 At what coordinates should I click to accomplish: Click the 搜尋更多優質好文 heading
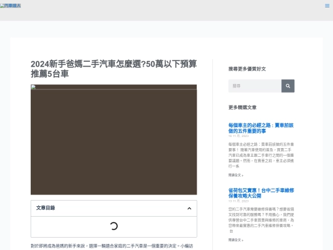[247, 69]
